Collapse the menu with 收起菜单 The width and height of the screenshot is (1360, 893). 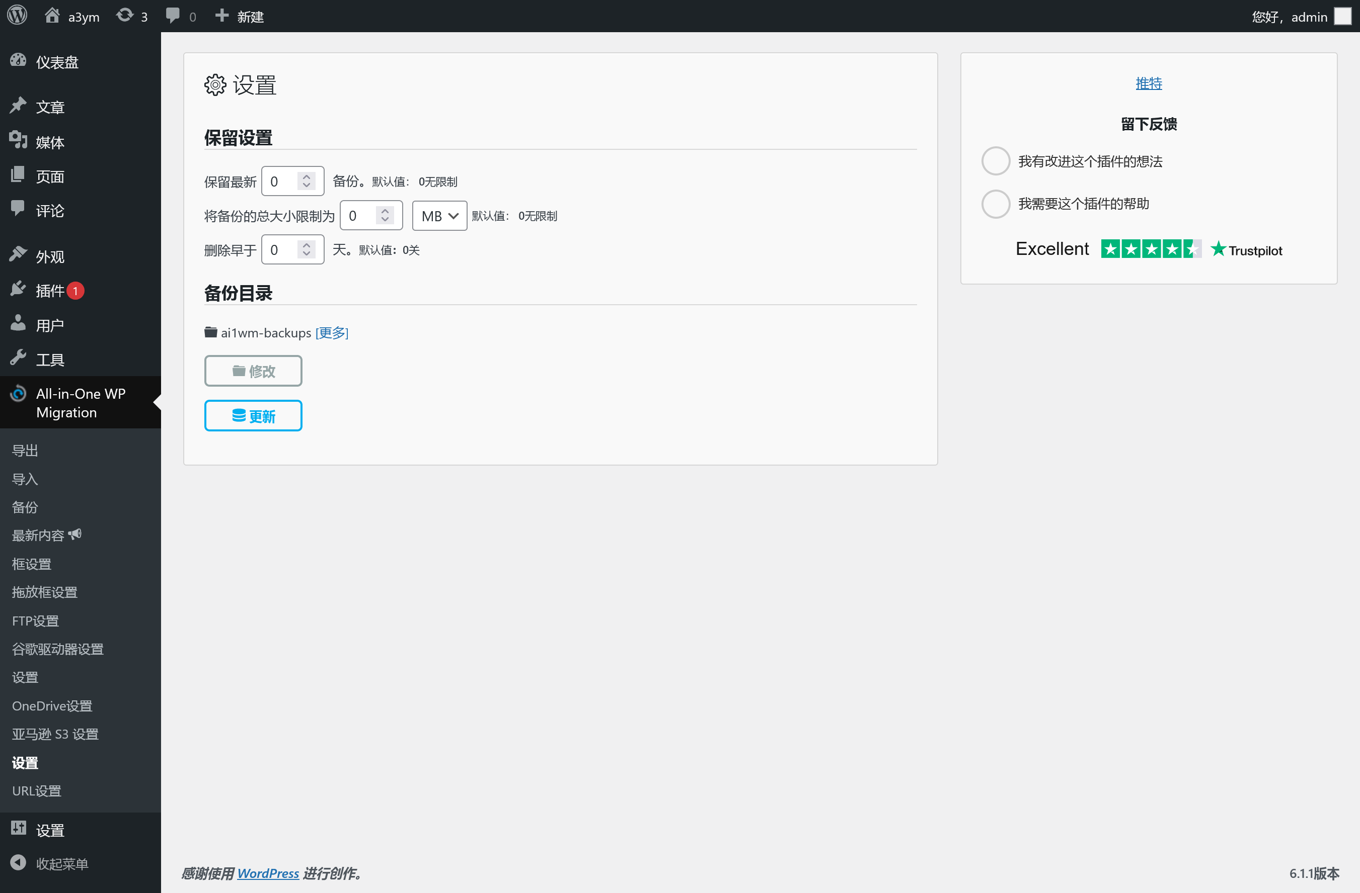(x=61, y=863)
